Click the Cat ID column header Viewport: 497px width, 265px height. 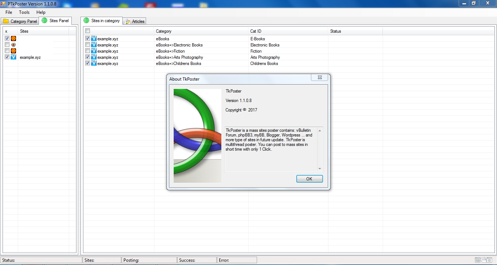tap(288, 31)
